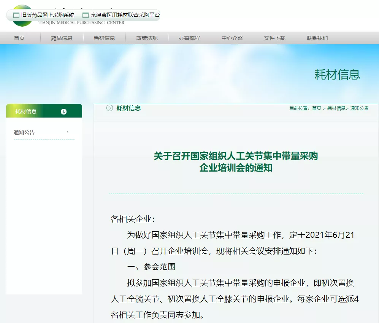Click 耗材信息 in the breadcrumb trail

tap(336, 108)
